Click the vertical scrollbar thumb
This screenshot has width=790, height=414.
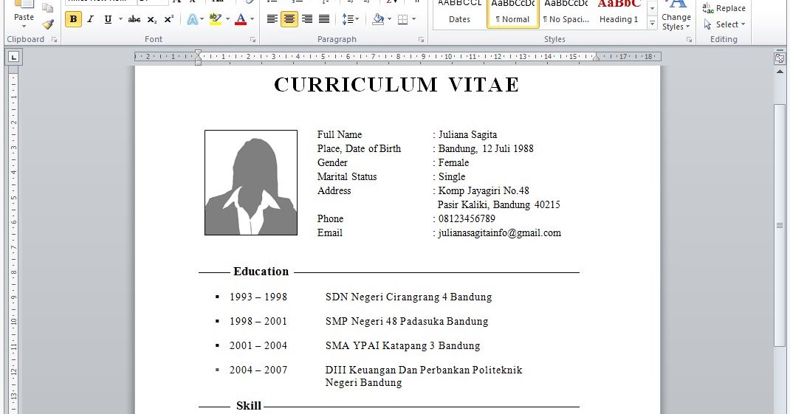pos(780,225)
